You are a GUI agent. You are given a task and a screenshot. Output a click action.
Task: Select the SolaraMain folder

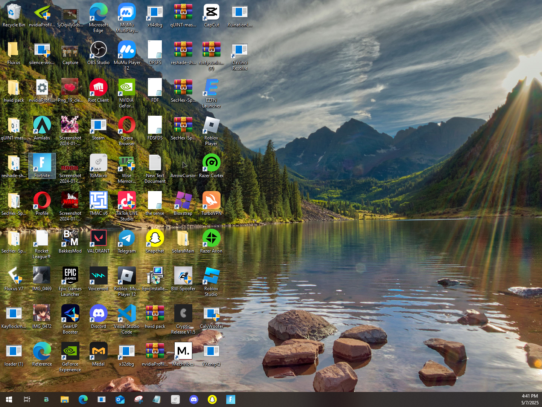point(183,242)
